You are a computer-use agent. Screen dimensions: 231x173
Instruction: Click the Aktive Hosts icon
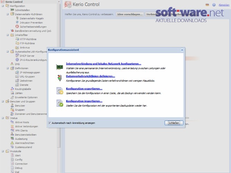pyautogui.click(x=12, y=122)
